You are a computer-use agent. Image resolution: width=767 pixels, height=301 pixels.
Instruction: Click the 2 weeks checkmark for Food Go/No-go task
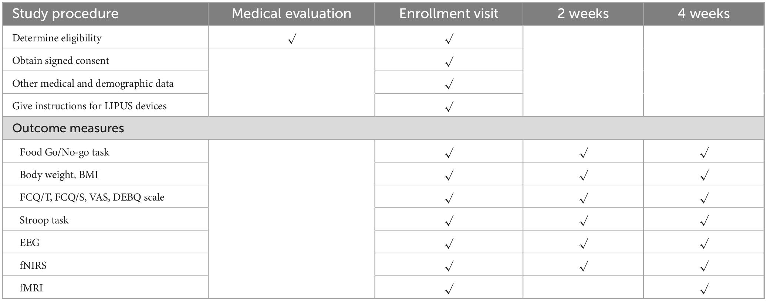tap(583, 153)
